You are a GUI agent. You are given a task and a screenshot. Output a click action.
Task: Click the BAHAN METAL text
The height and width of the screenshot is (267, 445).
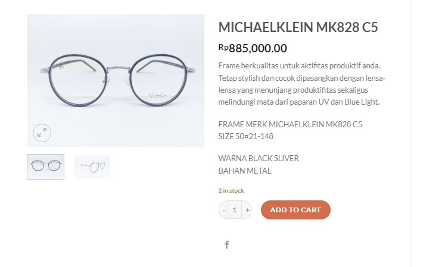[x=245, y=171]
